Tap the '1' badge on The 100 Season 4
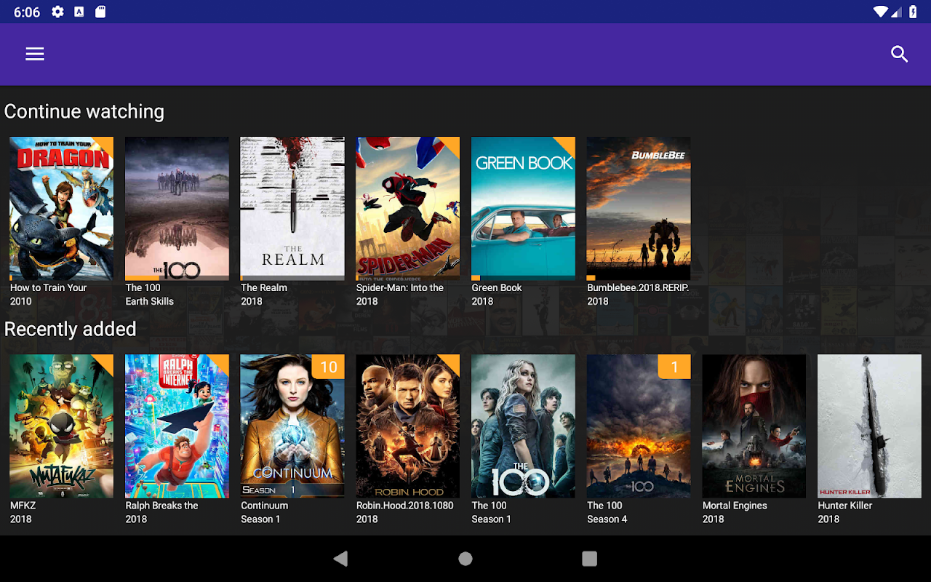Image resolution: width=931 pixels, height=582 pixels. click(x=674, y=367)
